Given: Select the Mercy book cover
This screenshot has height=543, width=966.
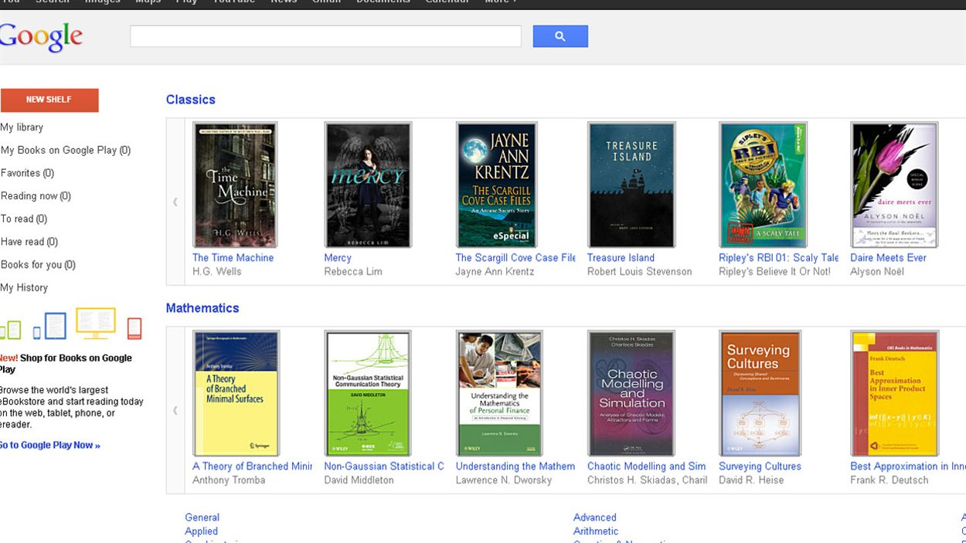Looking at the screenshot, I should (367, 185).
